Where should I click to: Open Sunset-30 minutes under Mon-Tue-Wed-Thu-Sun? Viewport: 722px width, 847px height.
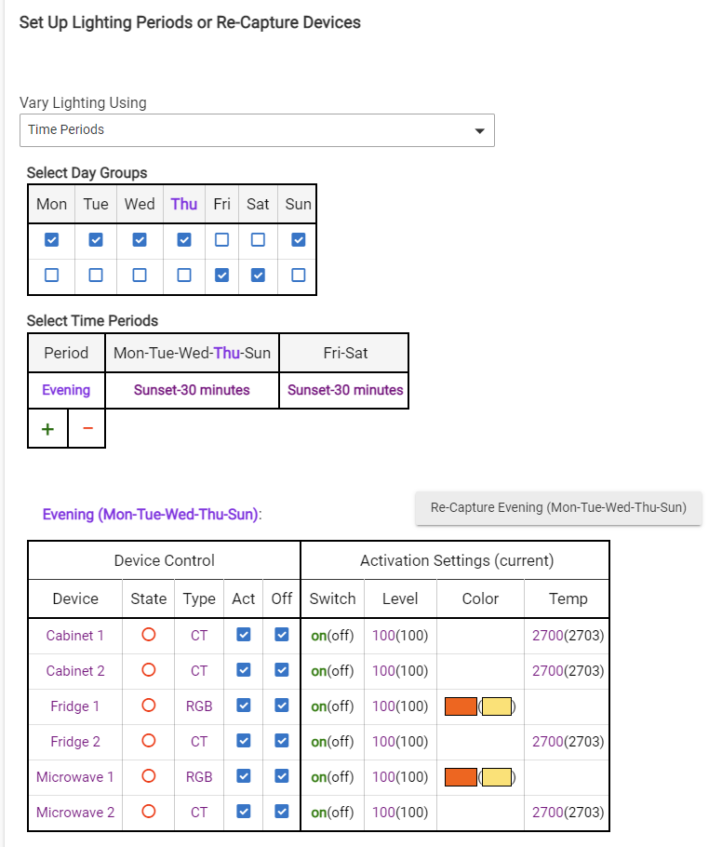192,390
